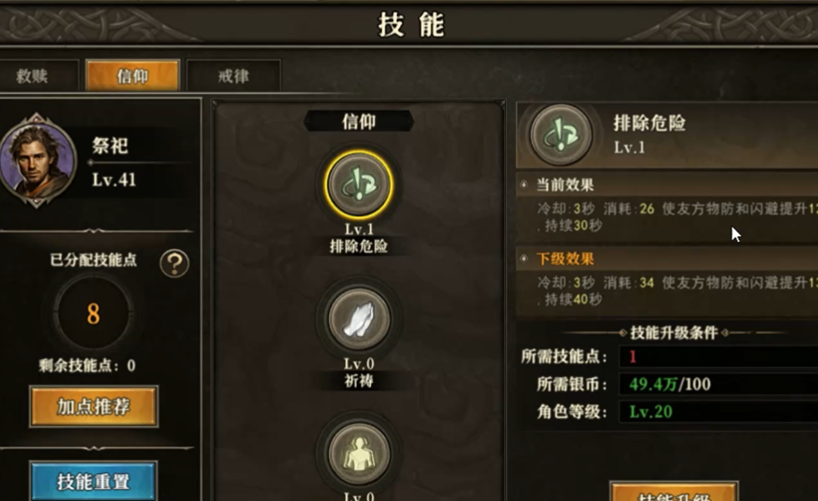818x501 pixels.
Task: Click the 信仰 header label above the skill tree
Action: click(x=359, y=121)
